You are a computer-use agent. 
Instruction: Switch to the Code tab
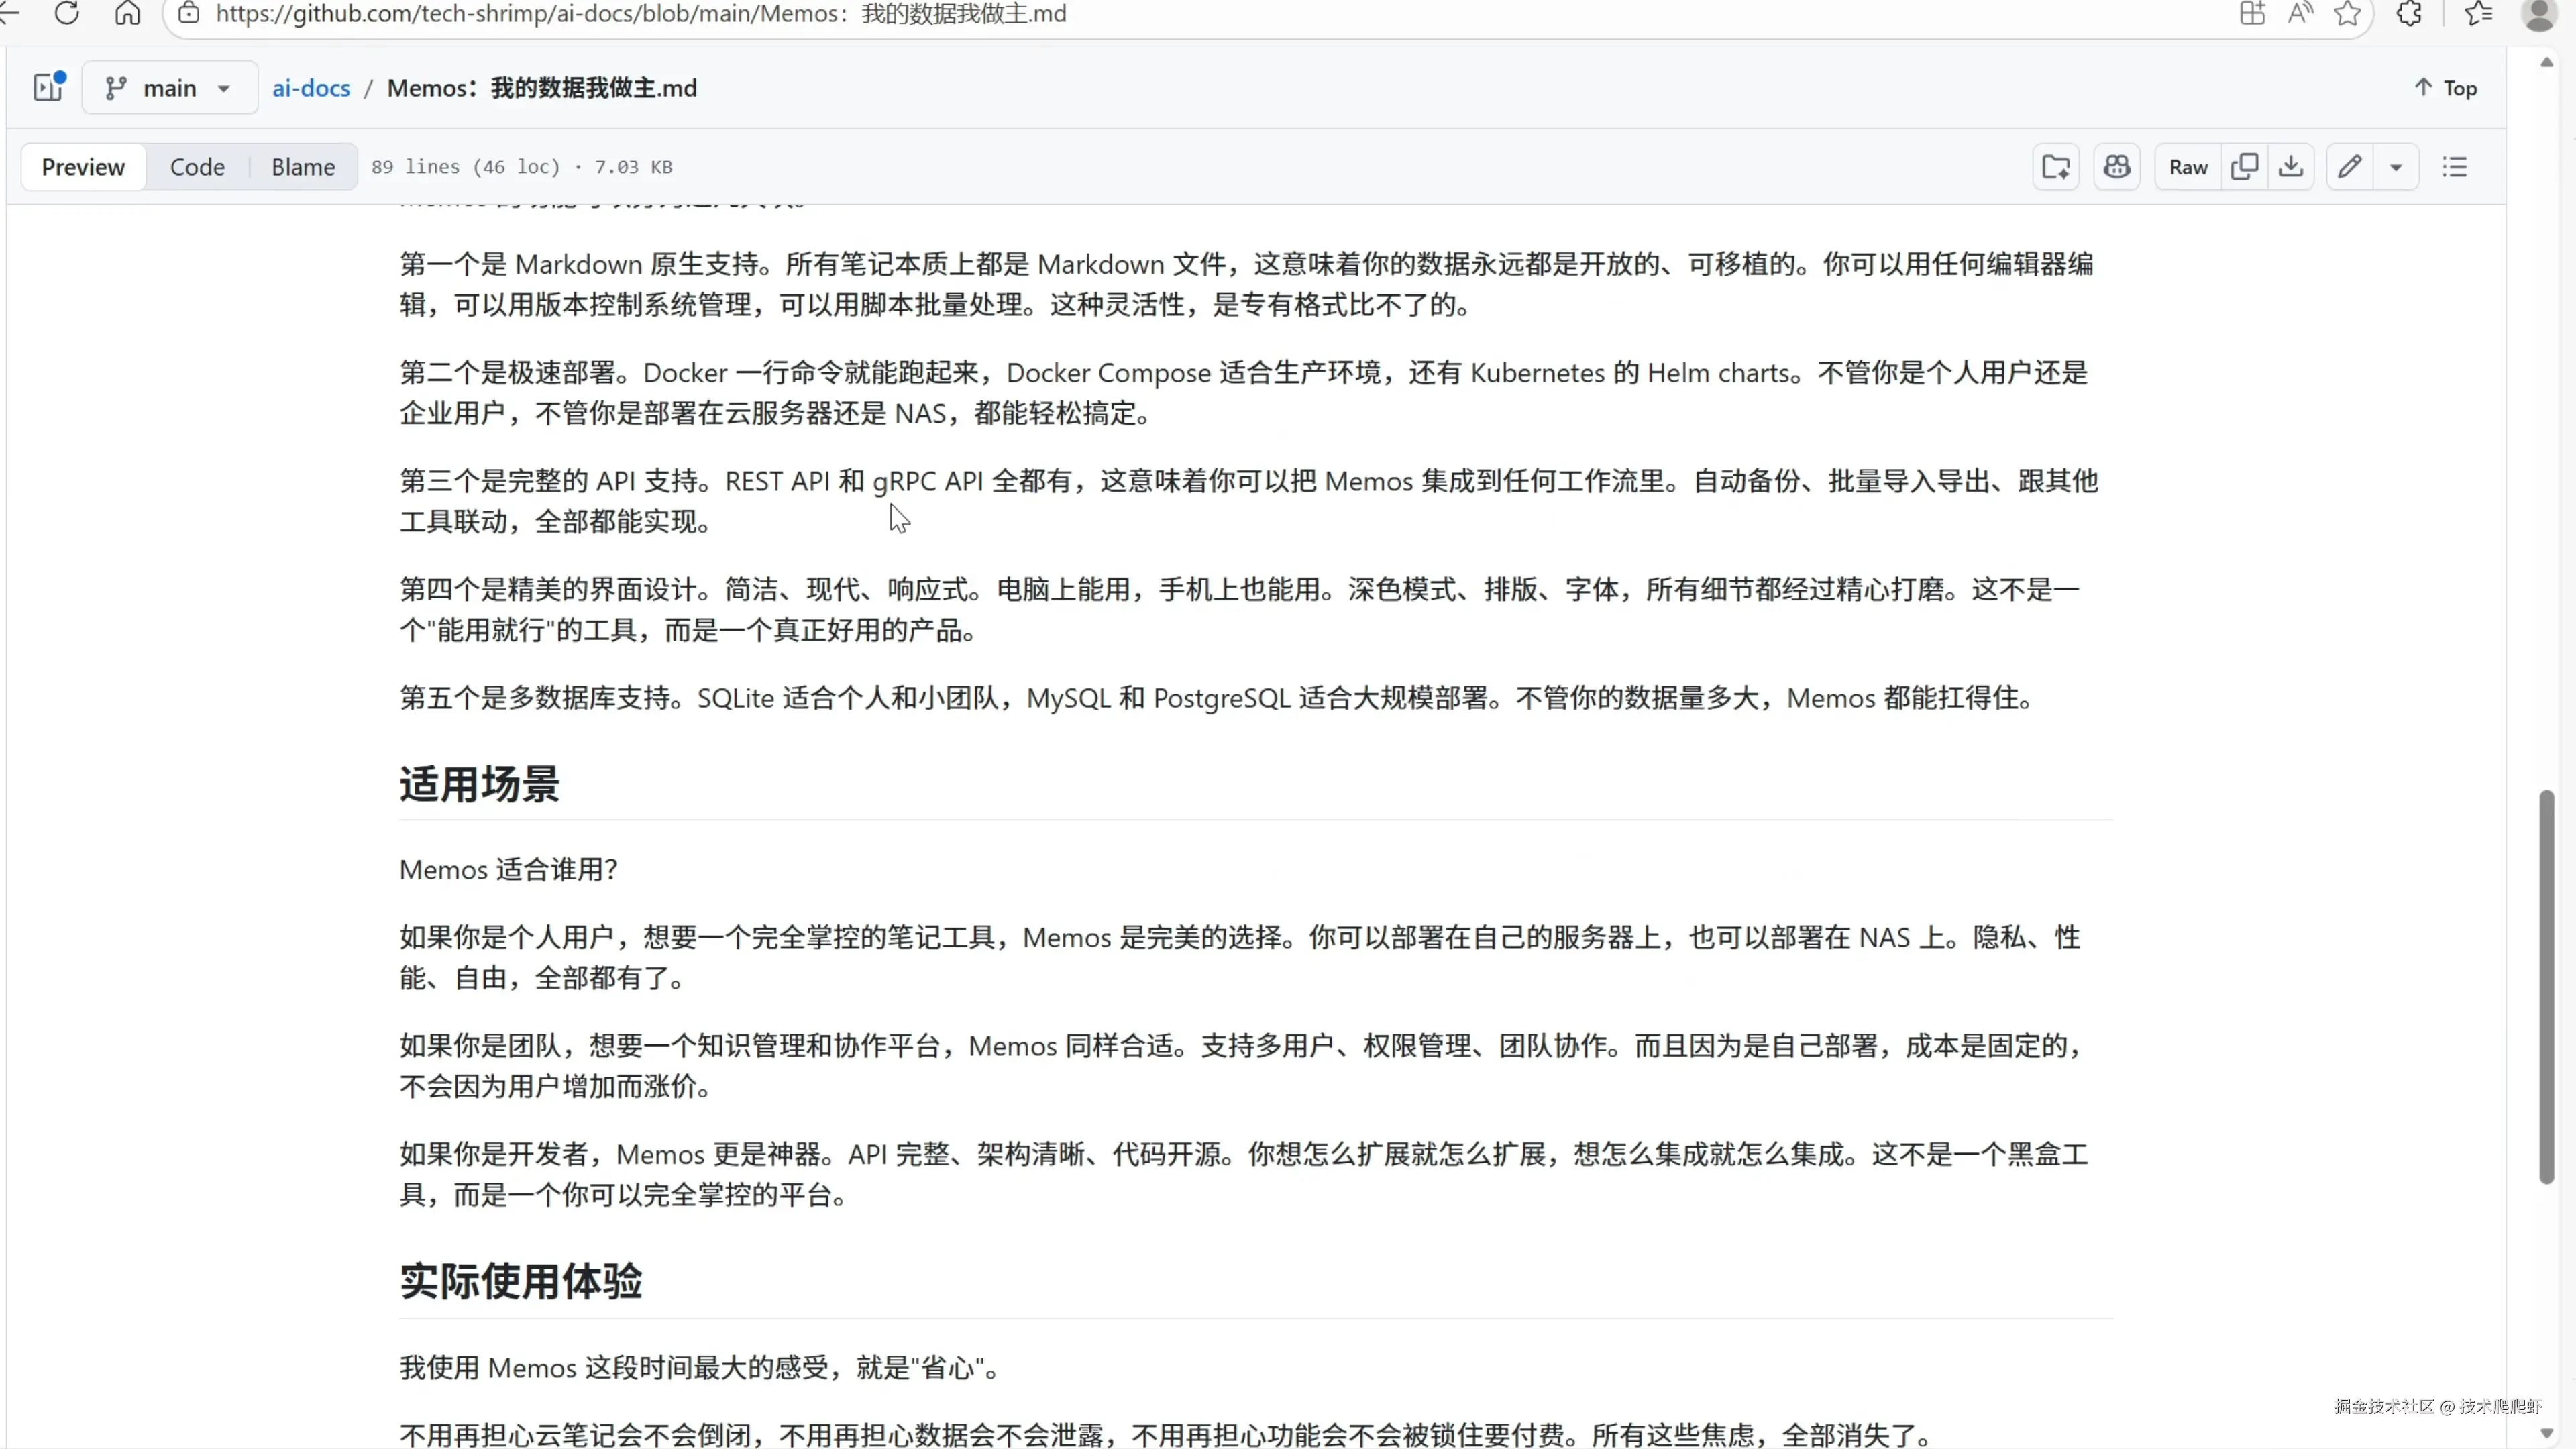pos(197,167)
